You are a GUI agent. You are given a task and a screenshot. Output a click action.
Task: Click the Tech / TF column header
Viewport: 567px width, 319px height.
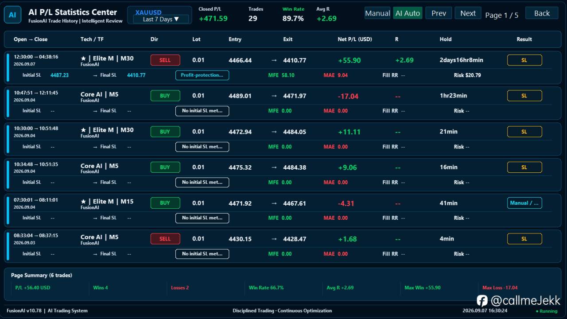pyautogui.click(x=92, y=39)
